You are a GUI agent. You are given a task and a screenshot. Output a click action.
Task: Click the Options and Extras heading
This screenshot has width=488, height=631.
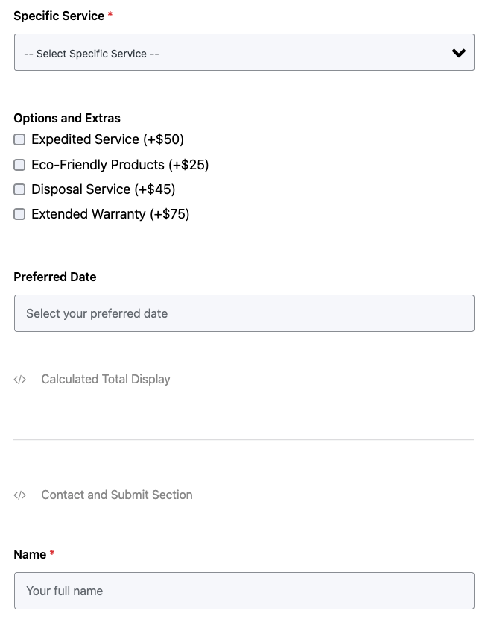pos(67,118)
